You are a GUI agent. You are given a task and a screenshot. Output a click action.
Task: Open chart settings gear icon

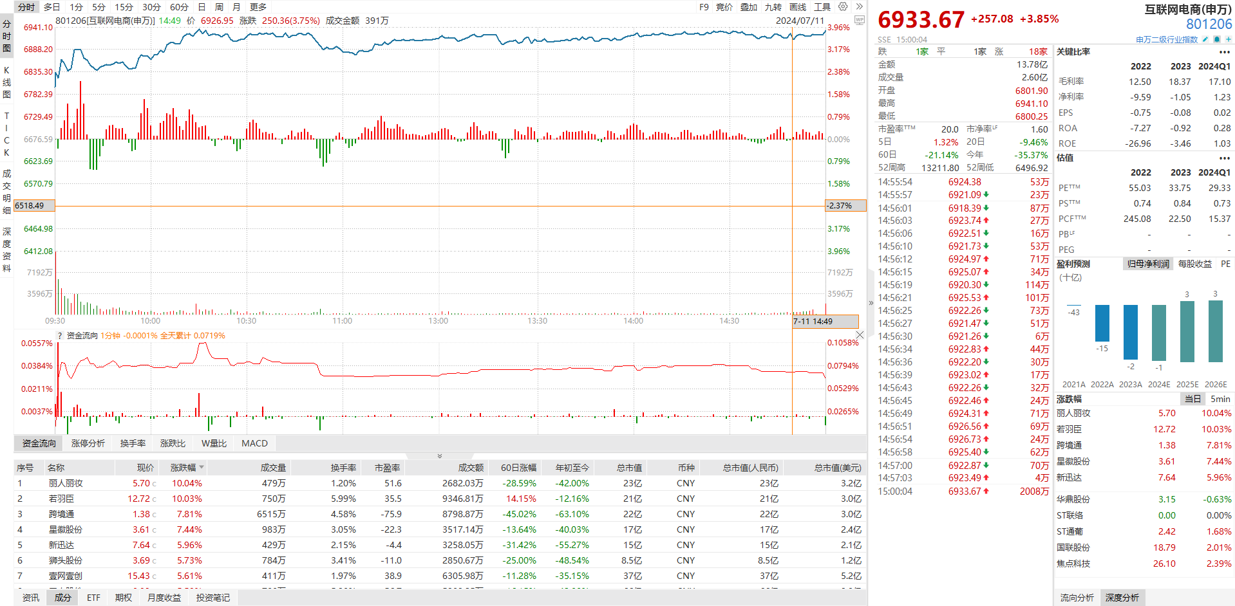pos(843,6)
